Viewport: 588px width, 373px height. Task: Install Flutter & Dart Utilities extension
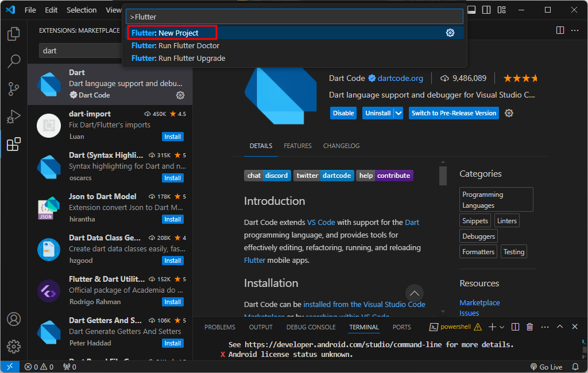click(x=172, y=302)
